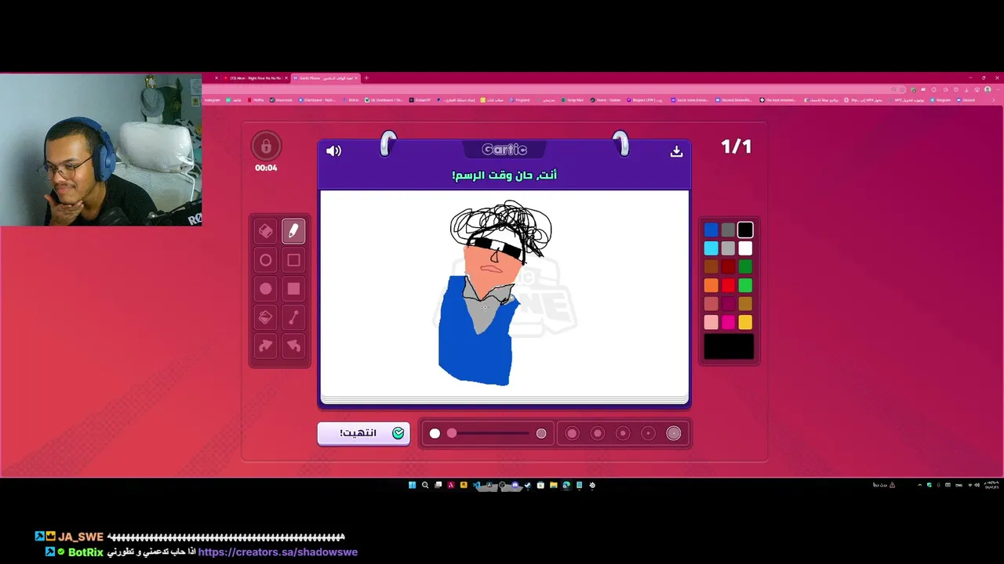This screenshot has height=564, width=1004.
Task: Pick the black color swatch
Action: coord(745,230)
